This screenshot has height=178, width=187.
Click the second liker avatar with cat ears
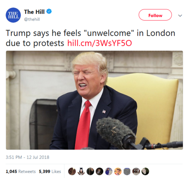(x=81, y=171)
